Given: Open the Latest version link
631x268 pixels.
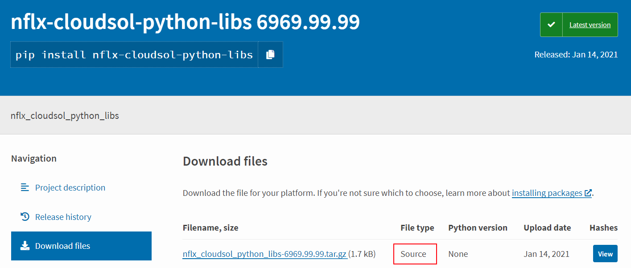Looking at the screenshot, I should click(x=590, y=25).
